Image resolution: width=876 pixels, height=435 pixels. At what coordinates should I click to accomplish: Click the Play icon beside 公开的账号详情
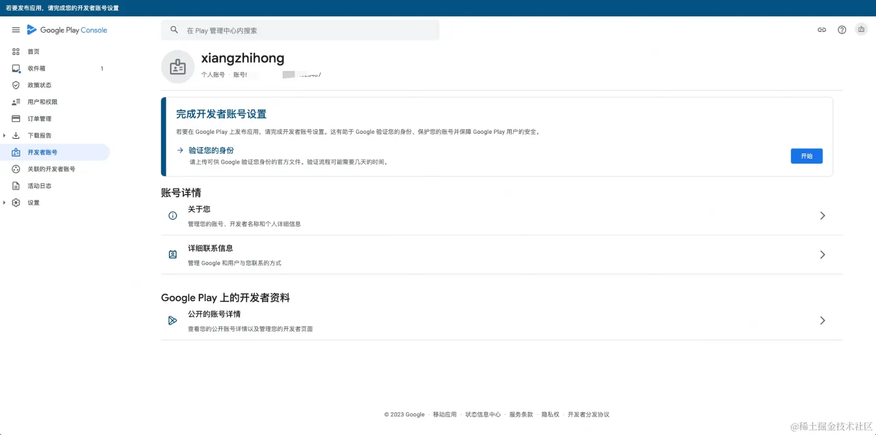(173, 321)
